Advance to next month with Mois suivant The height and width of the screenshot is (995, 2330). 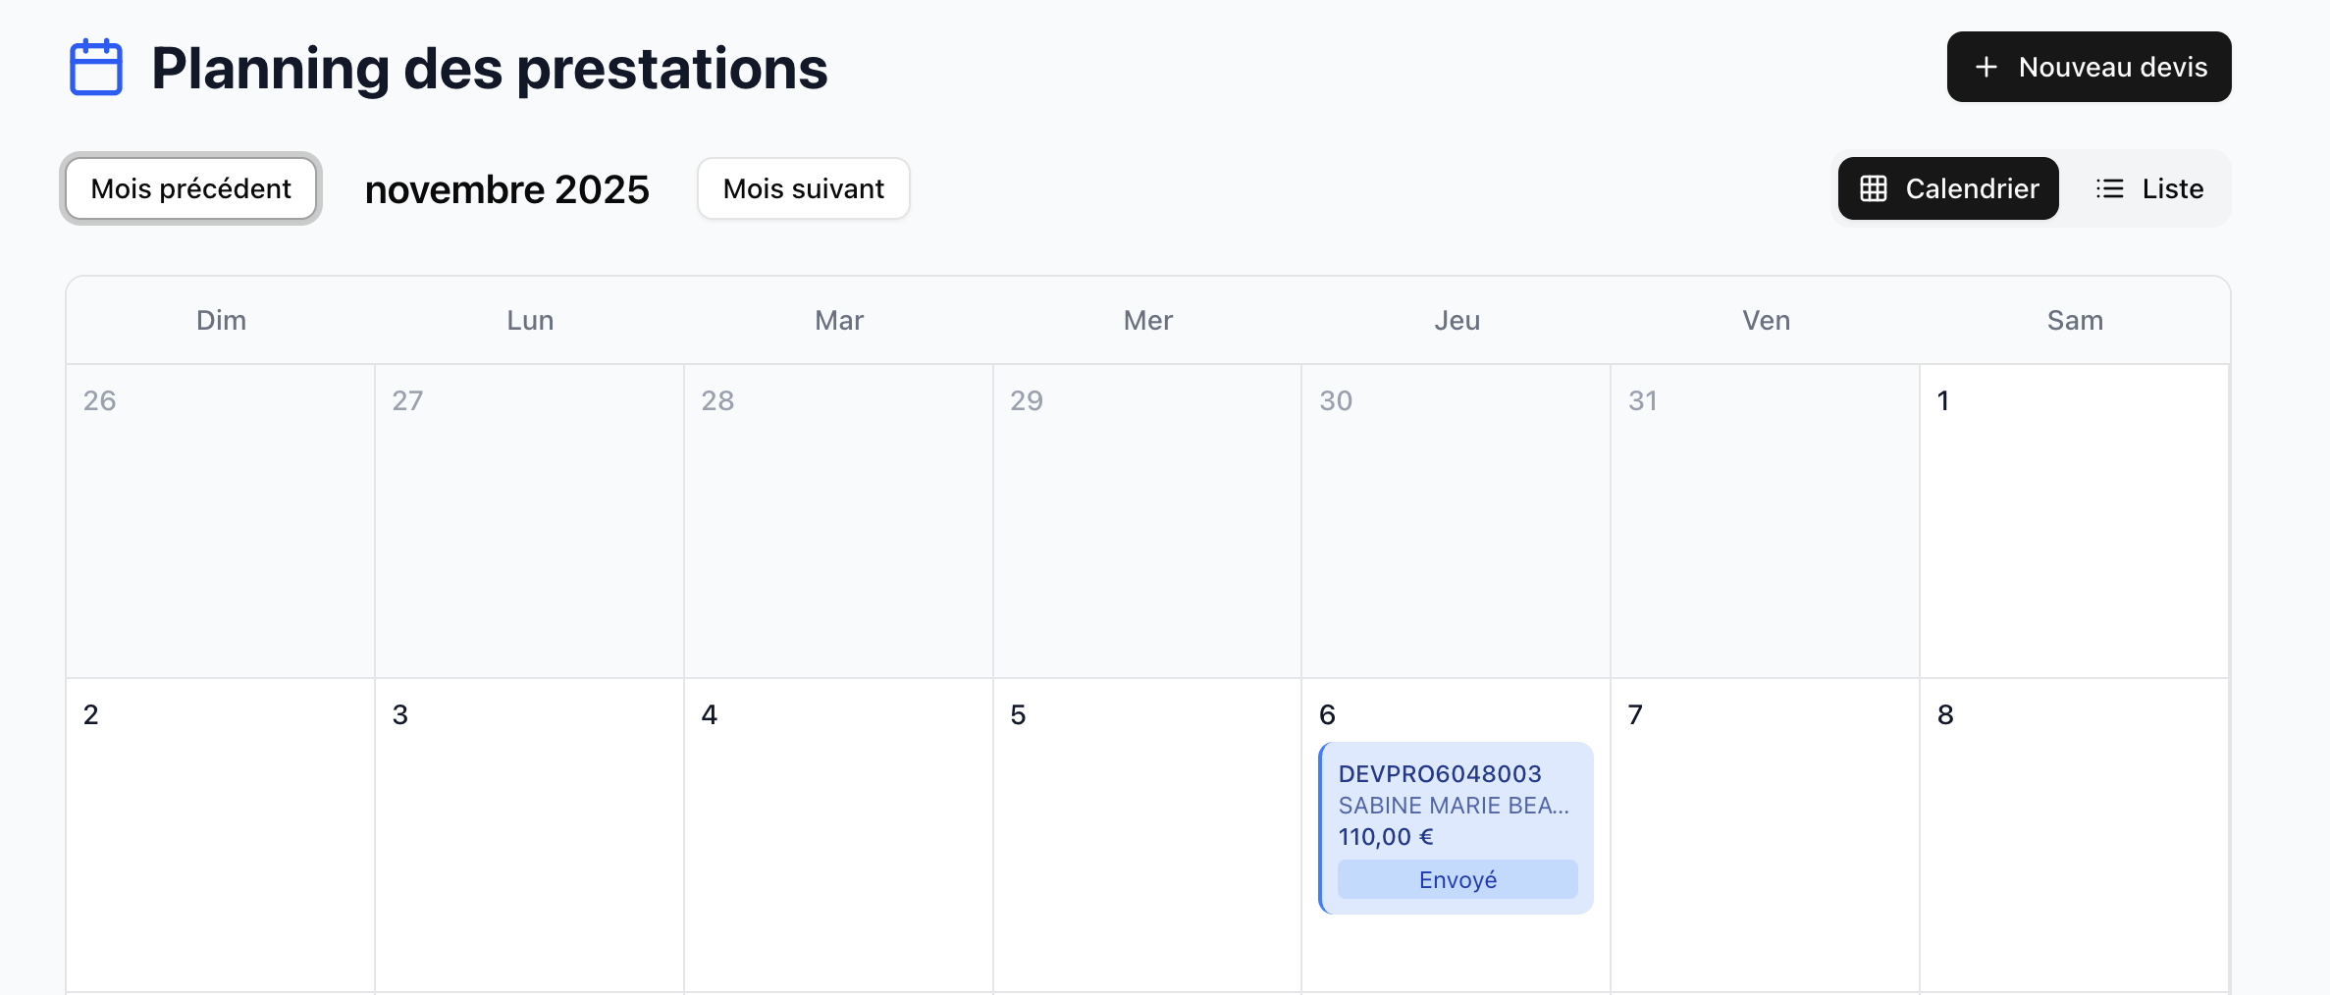803,188
